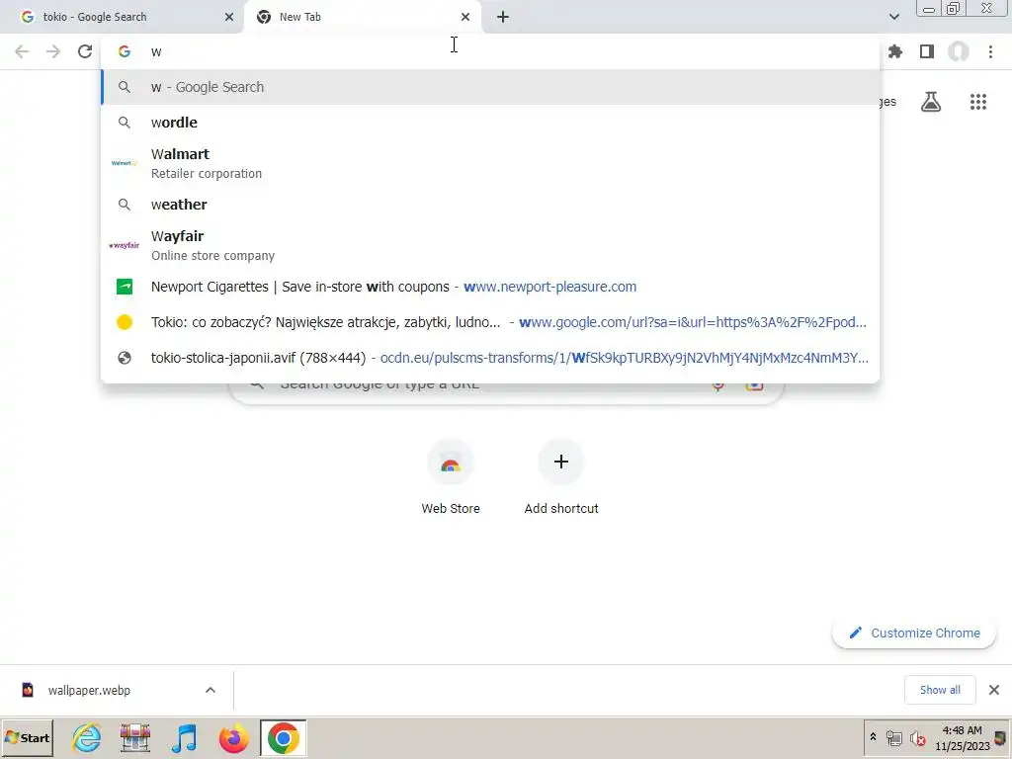The image size is (1012, 759).
Task: Choose 'w - Google Search' suggestion
Action: [x=490, y=87]
